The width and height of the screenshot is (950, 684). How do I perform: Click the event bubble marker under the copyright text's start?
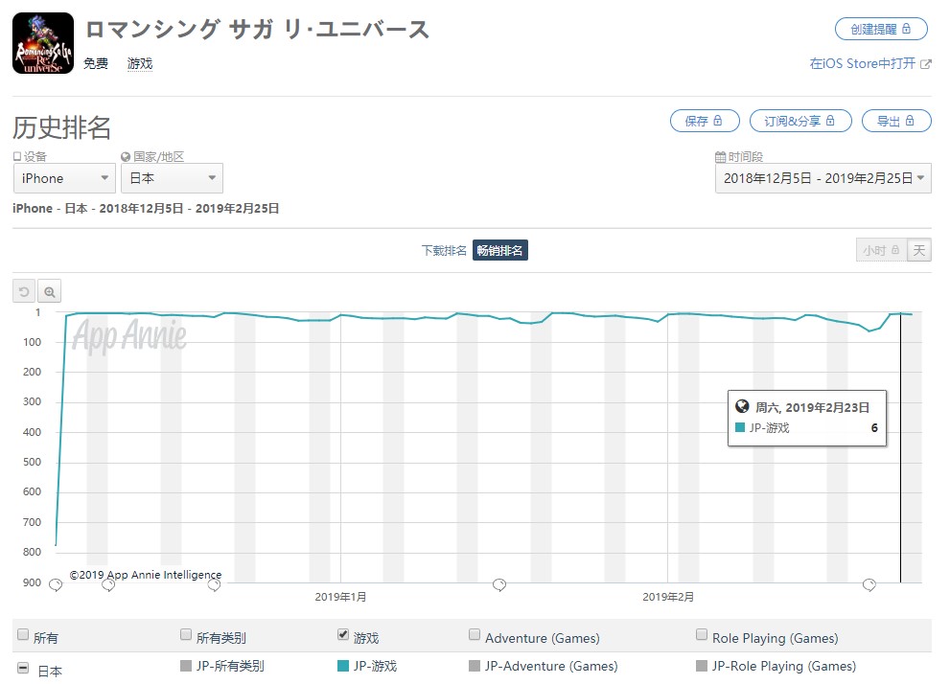pos(108,584)
